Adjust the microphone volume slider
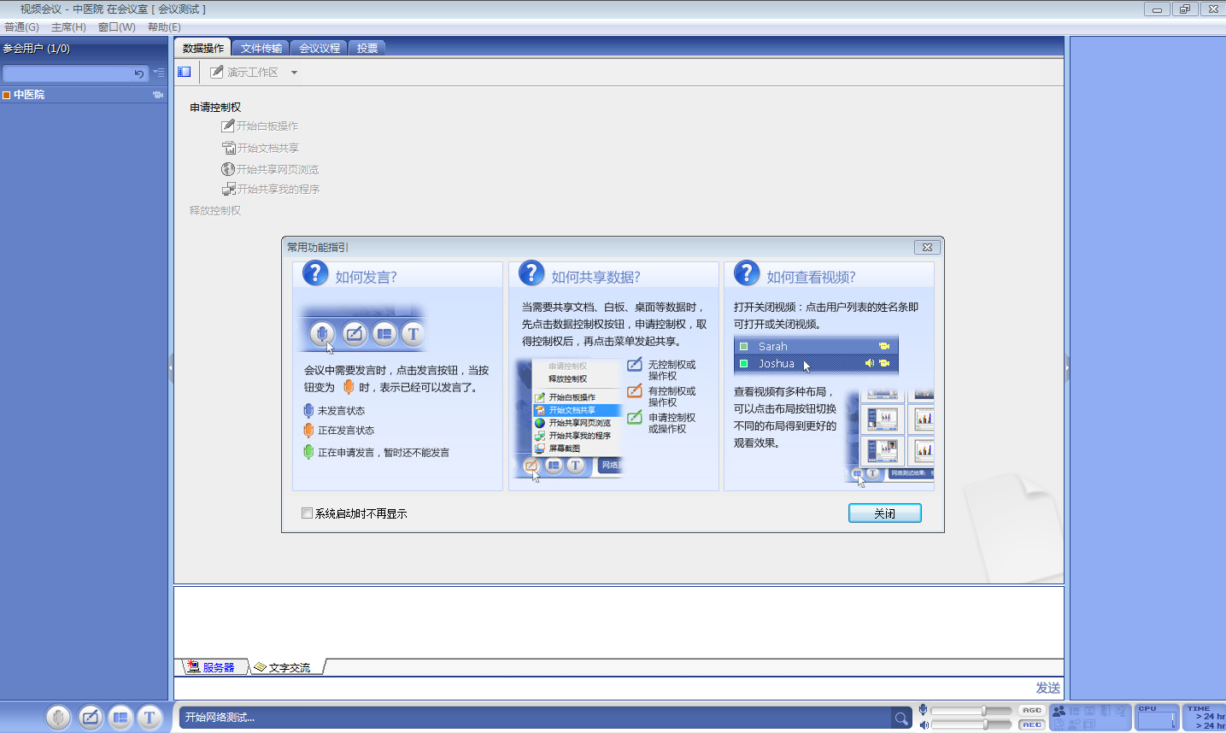Viewport: 1226px width, 733px height. tap(983, 711)
